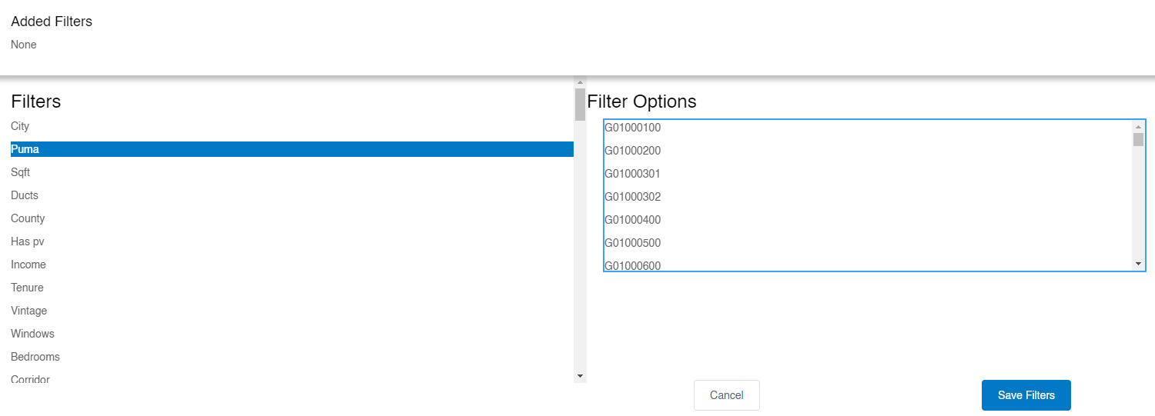Choose the Windows filter
1155x416 pixels.
[33, 334]
